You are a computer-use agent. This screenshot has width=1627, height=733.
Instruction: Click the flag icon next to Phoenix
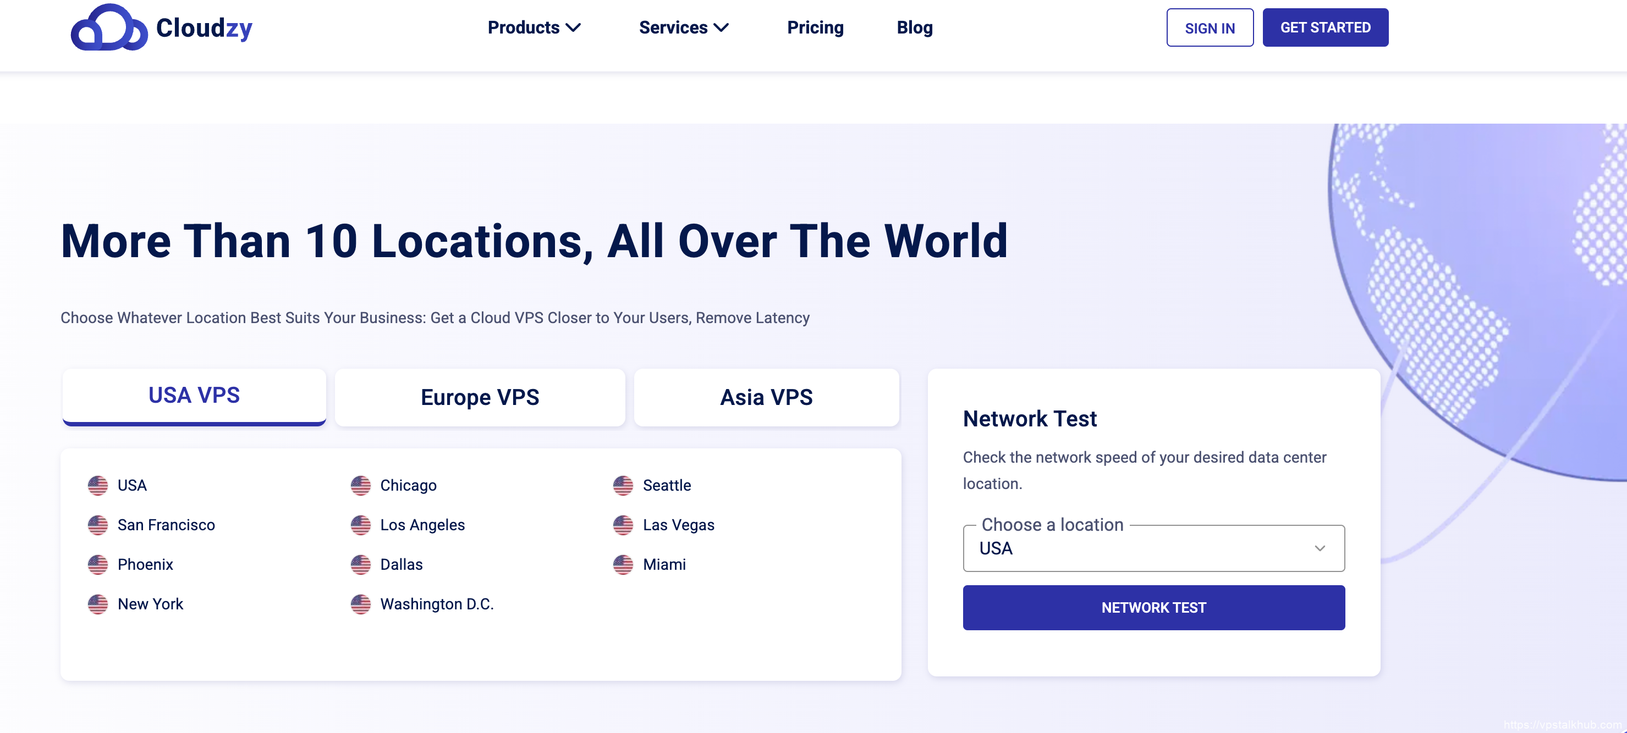pyautogui.click(x=98, y=564)
